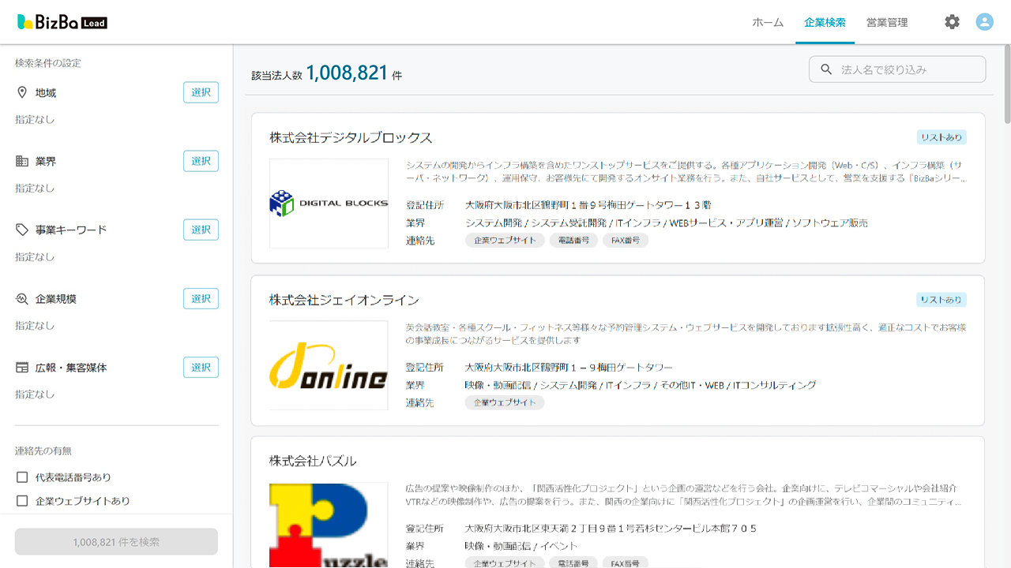This screenshot has width=1011, height=568.
Task: Click the 地域 location pin icon
Action: click(22, 93)
